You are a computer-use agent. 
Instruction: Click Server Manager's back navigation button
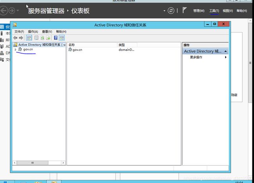(4, 11)
